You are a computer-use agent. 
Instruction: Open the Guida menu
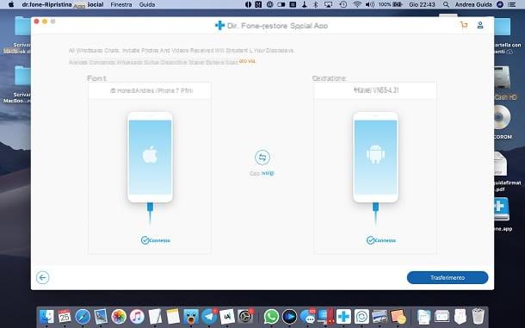pyautogui.click(x=147, y=4)
